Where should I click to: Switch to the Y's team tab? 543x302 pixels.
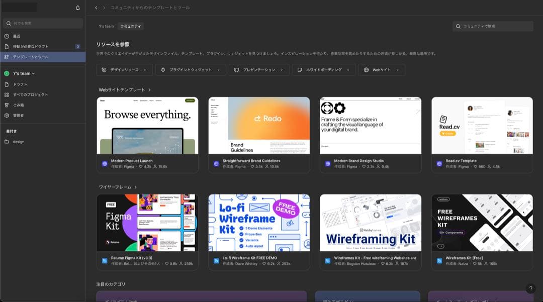coord(106,26)
